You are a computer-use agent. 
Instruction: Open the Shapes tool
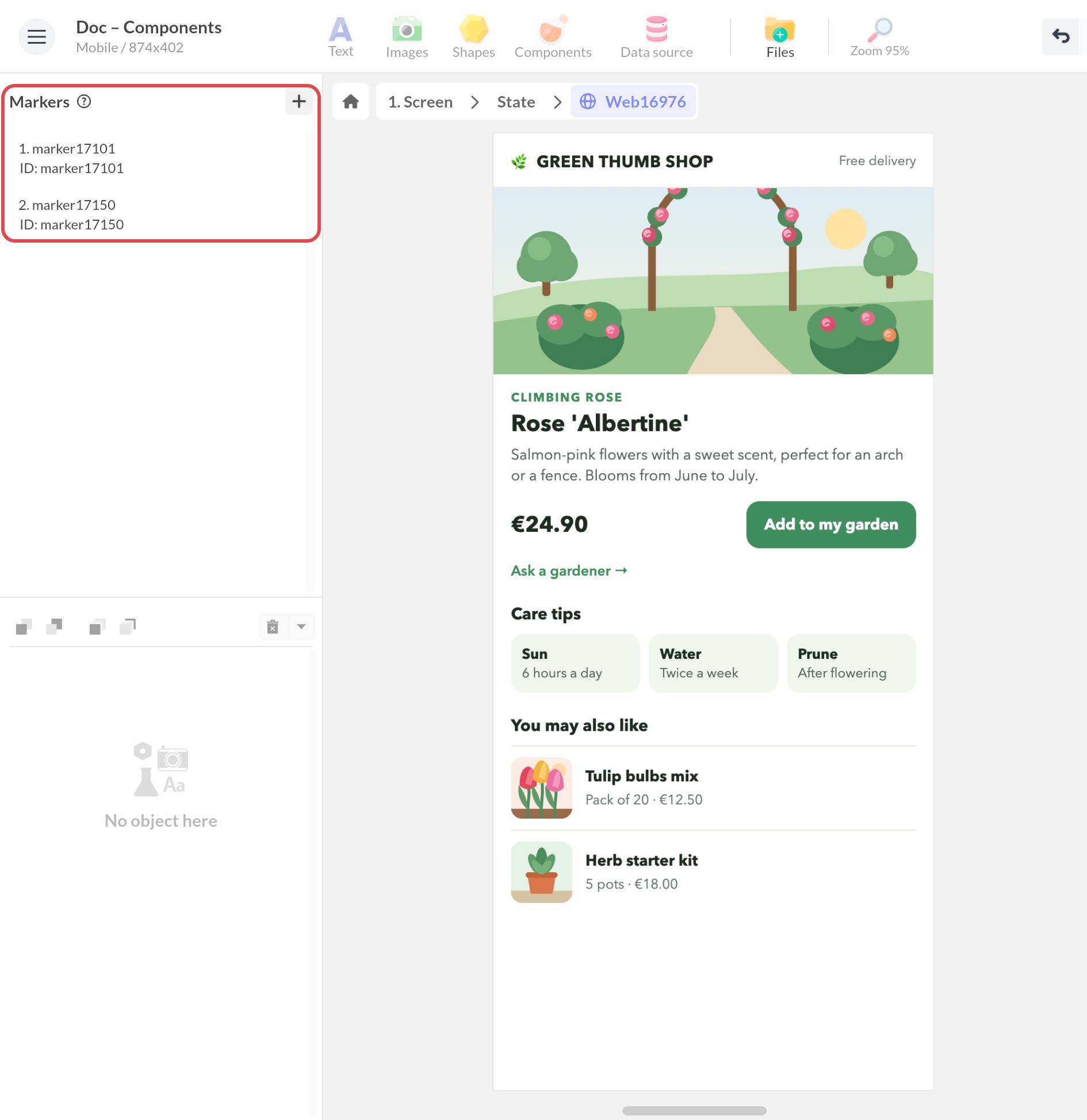point(473,37)
